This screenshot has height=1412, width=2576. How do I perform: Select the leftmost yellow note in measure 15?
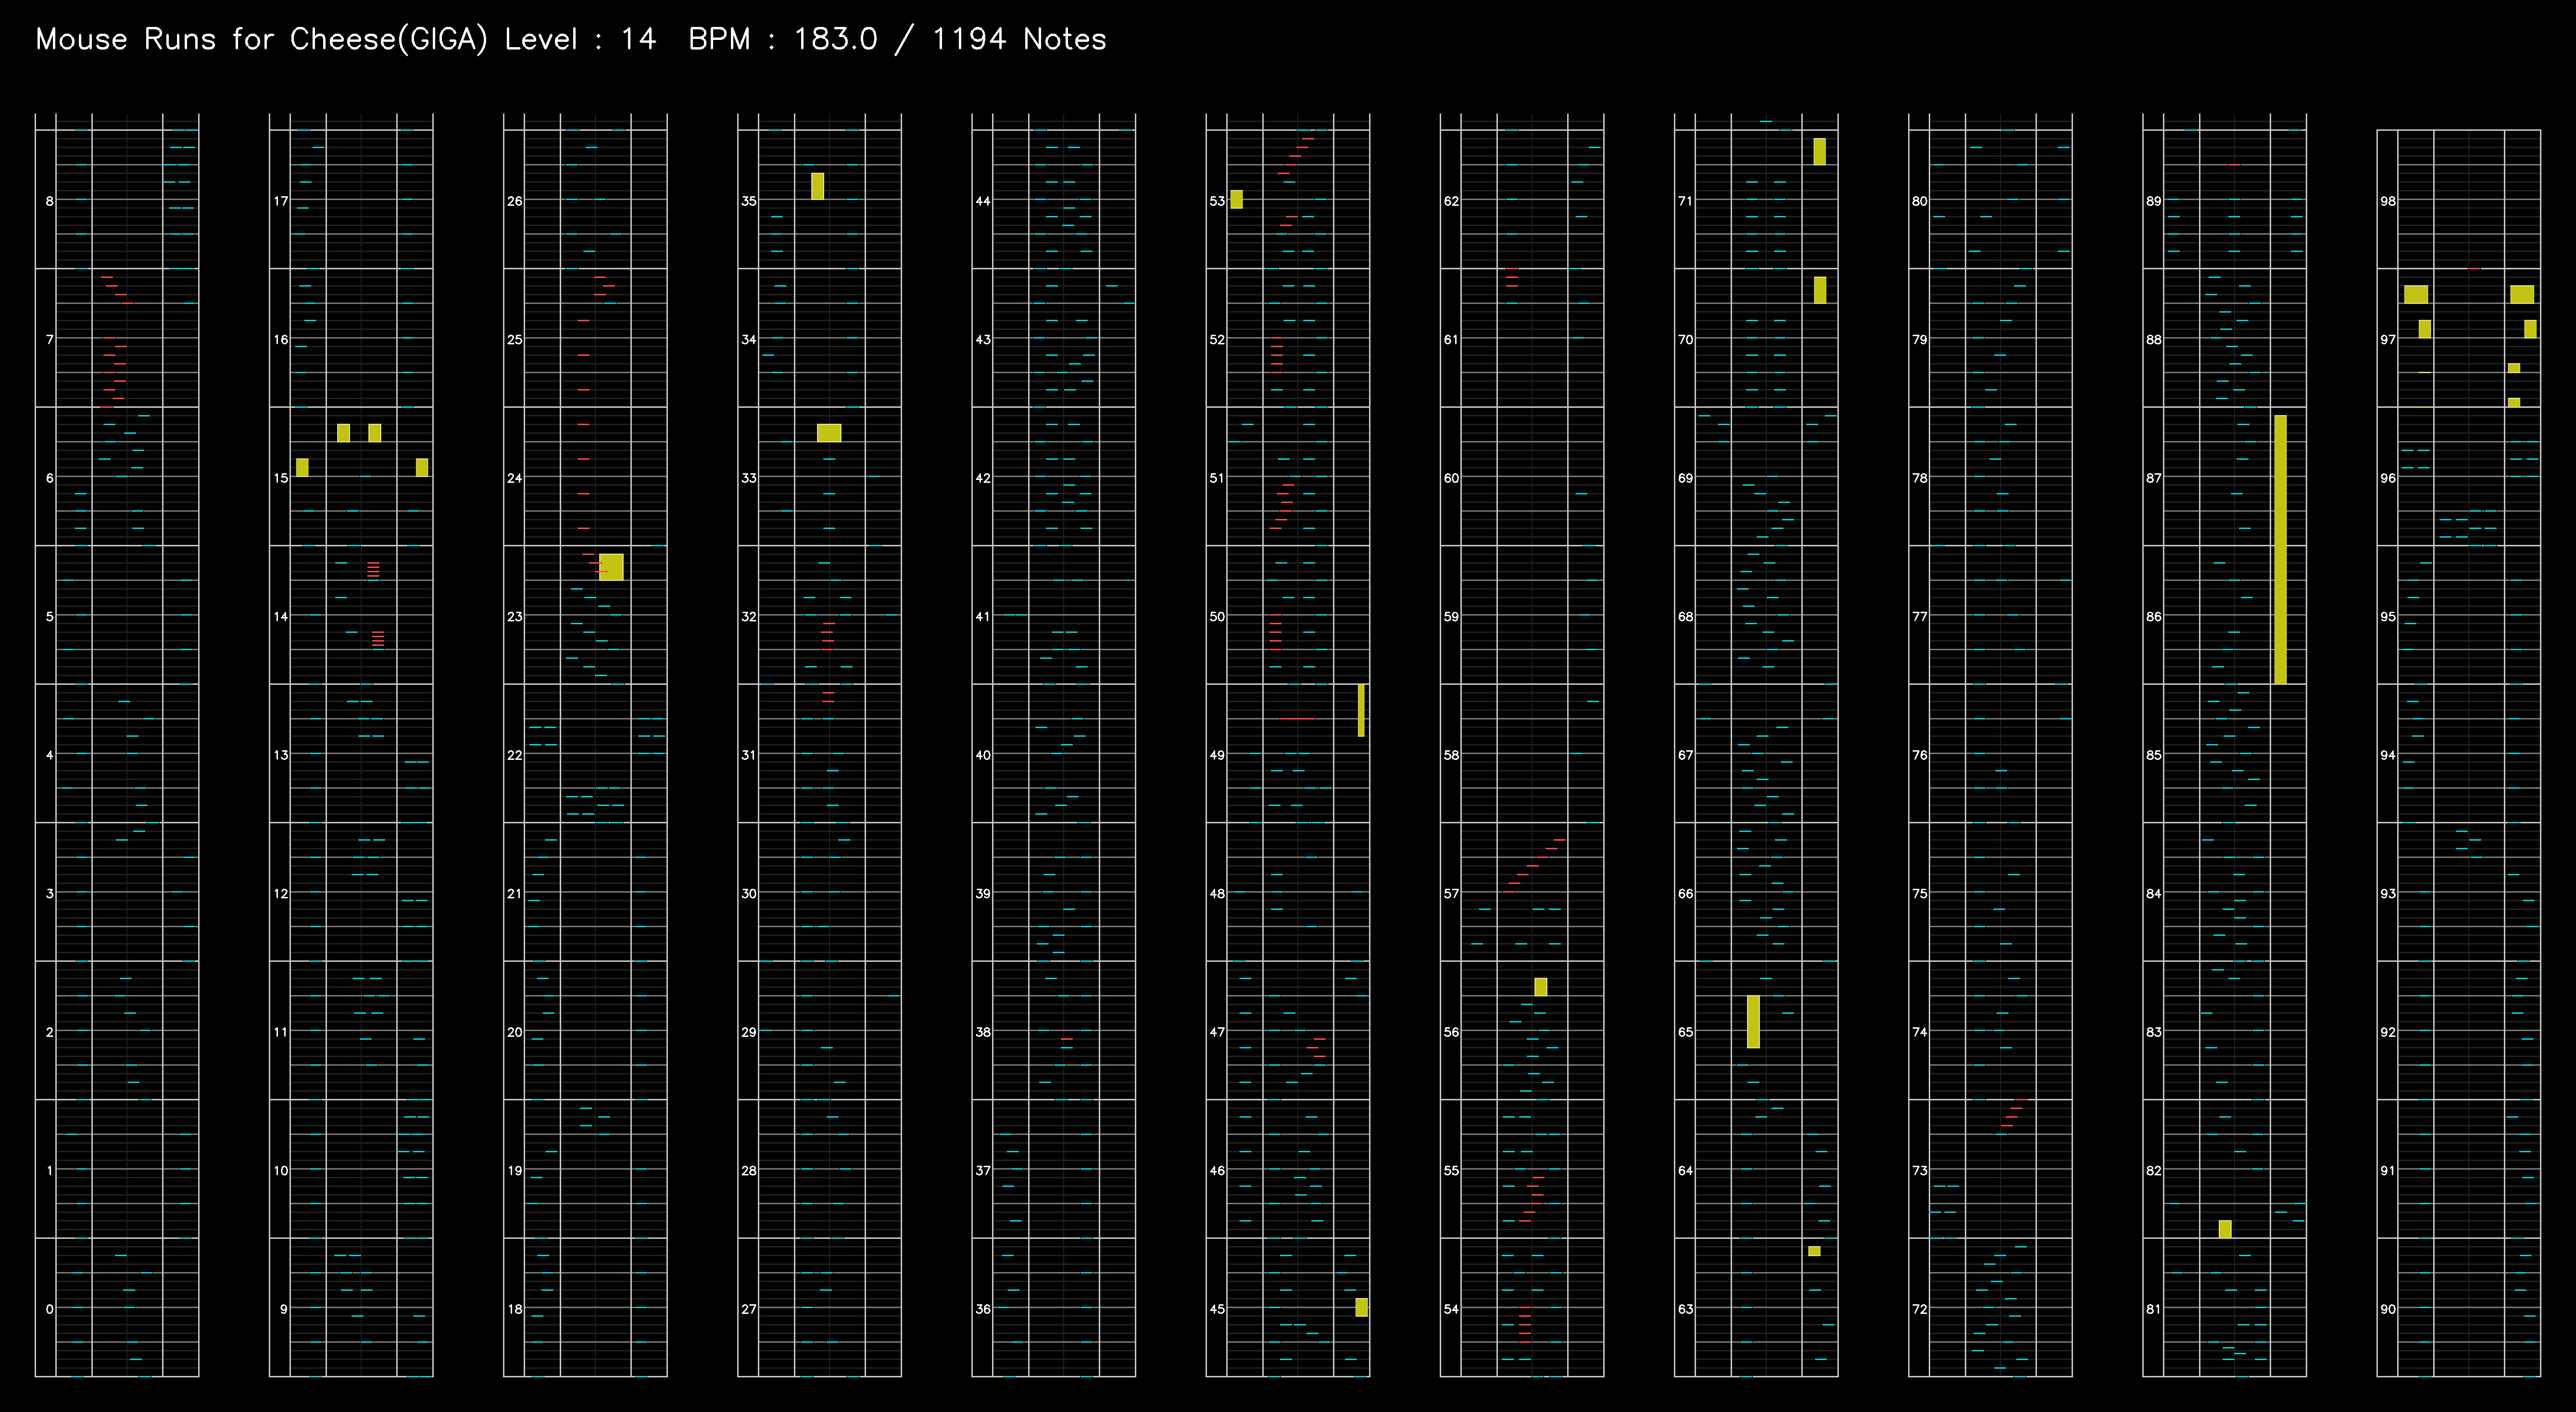pos(302,467)
